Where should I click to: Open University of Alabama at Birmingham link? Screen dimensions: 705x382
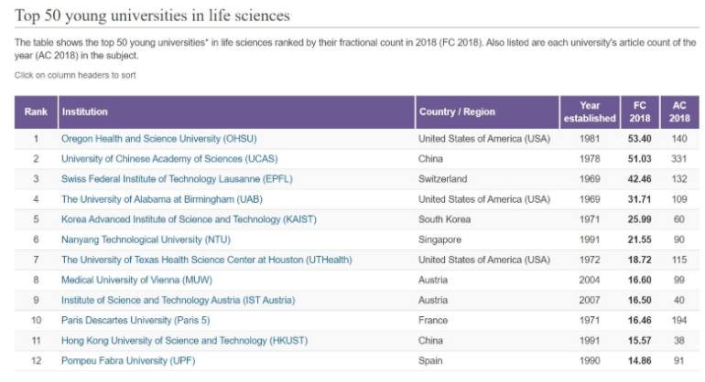[162, 199]
